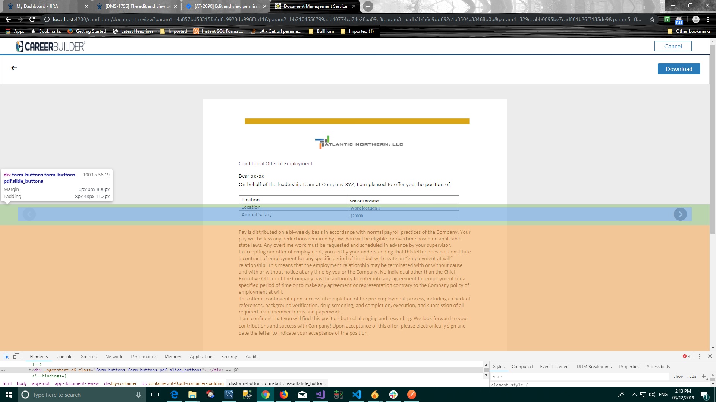The height and width of the screenshot is (402, 716).
Task: Select div.bg-container in the DOM breadcrumb
Action: (120, 383)
